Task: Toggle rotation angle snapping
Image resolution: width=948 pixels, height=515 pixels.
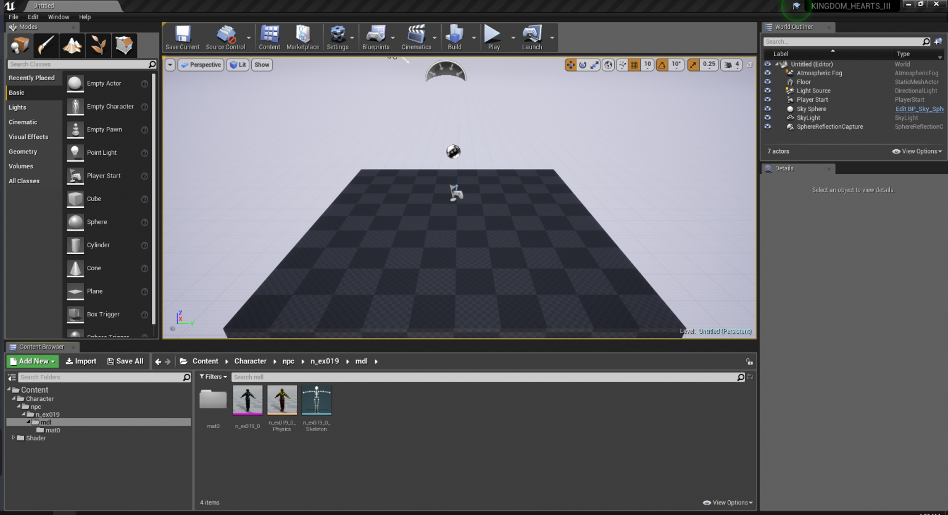Action: coord(662,65)
